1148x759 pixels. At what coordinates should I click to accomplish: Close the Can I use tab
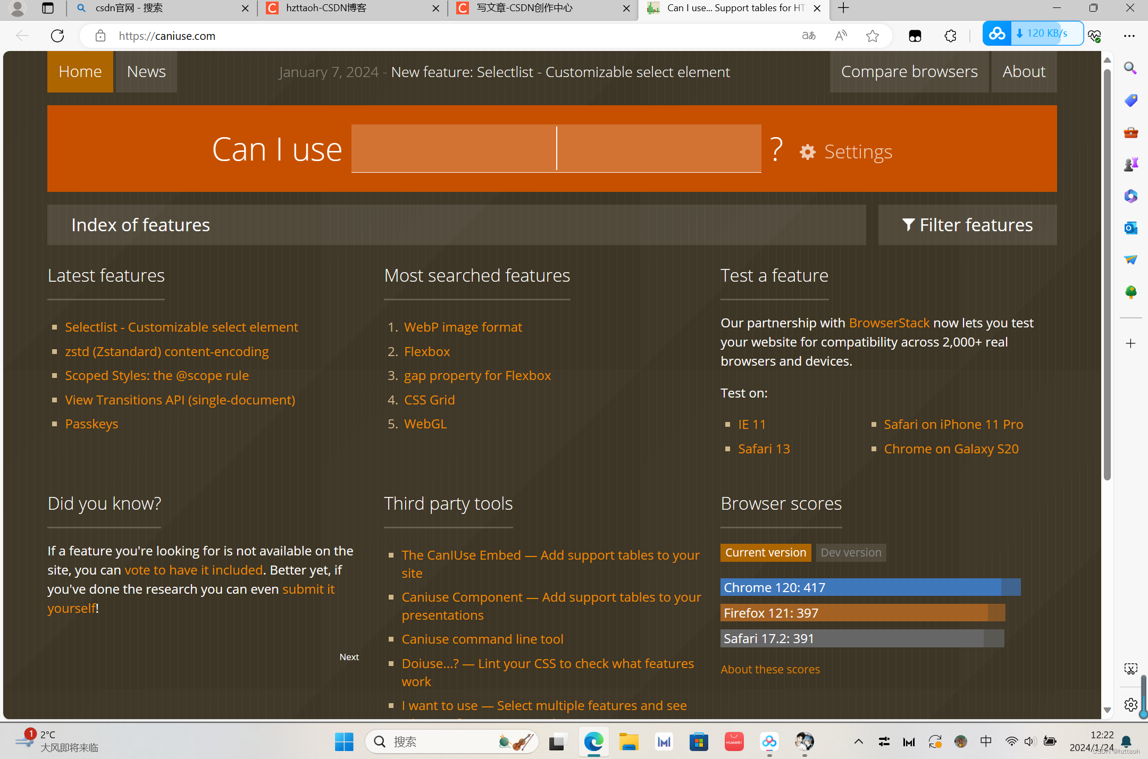click(817, 8)
